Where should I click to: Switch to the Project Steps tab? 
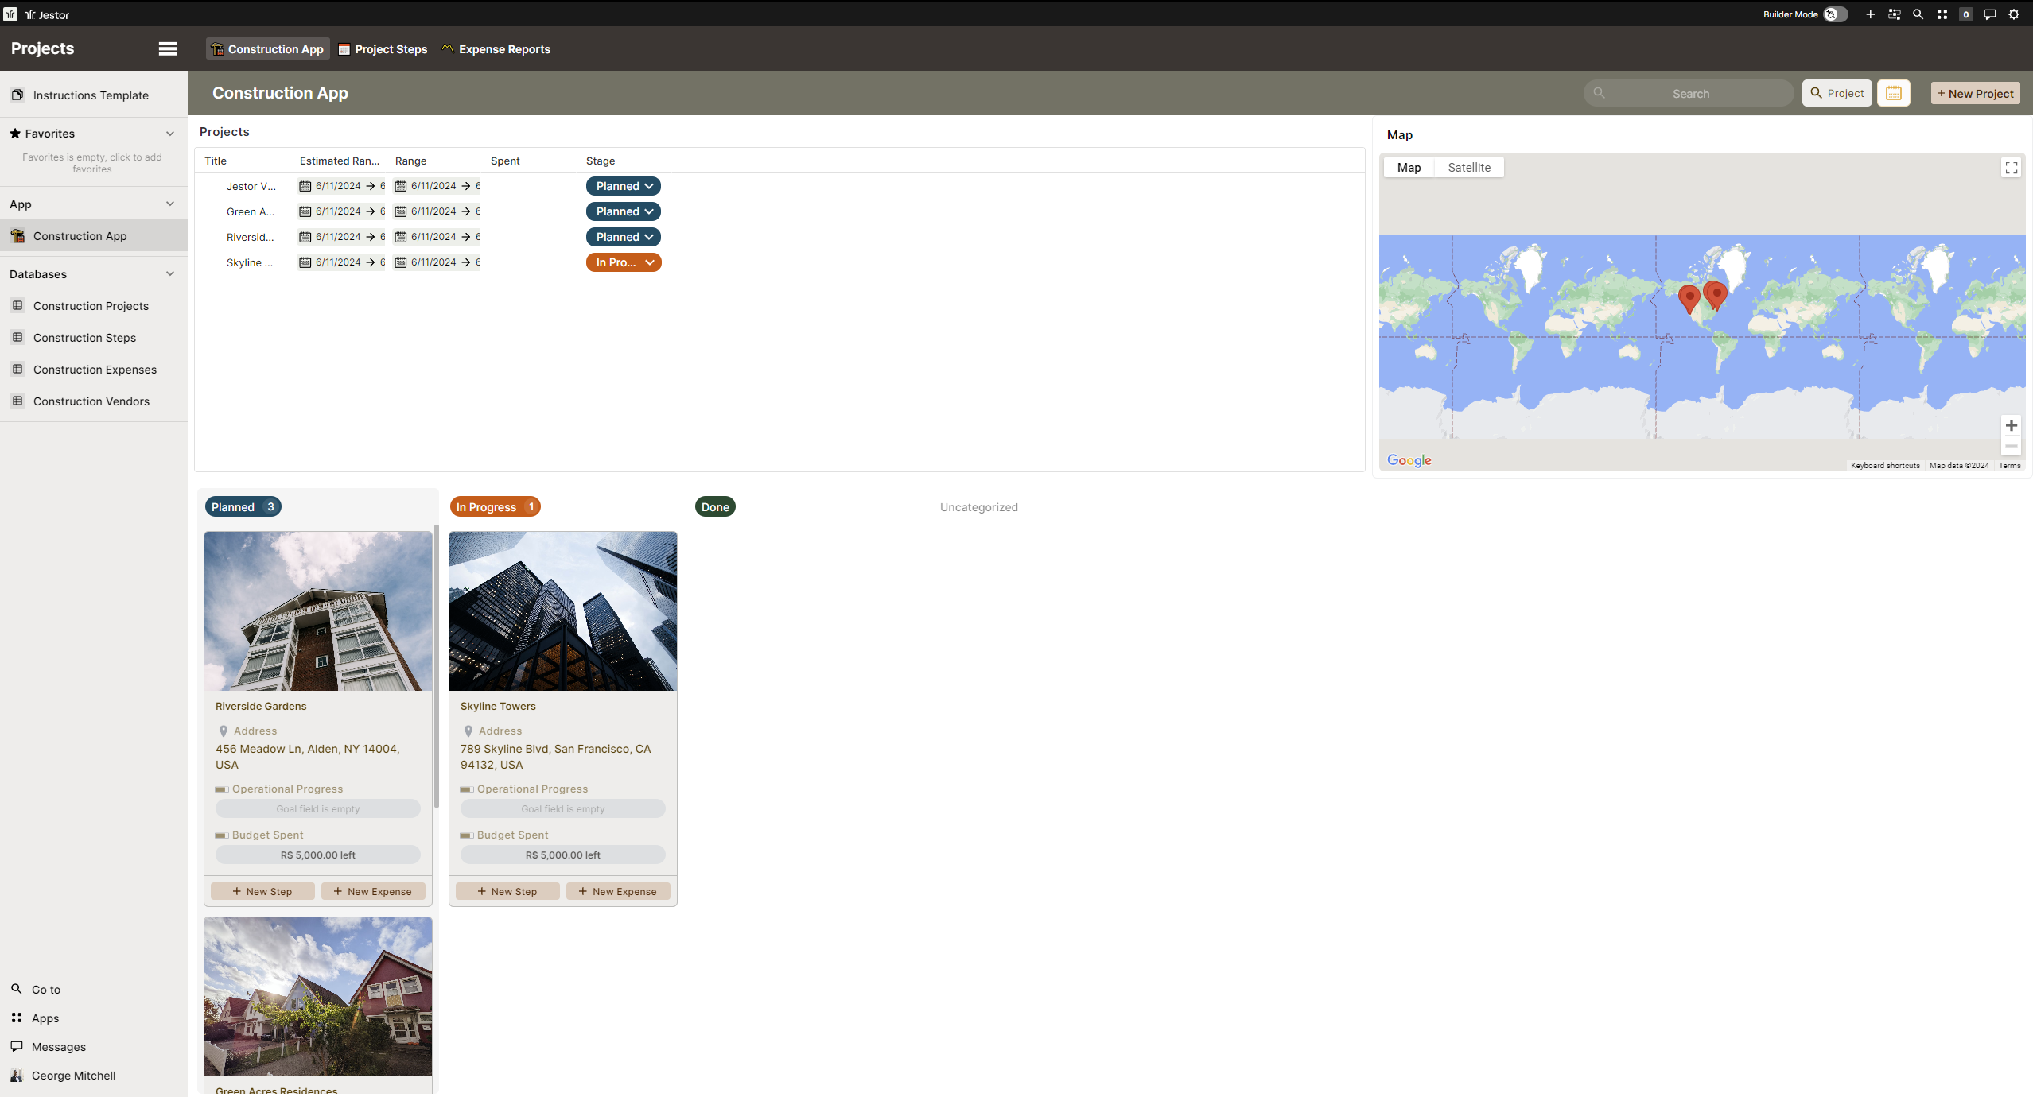coord(383,49)
